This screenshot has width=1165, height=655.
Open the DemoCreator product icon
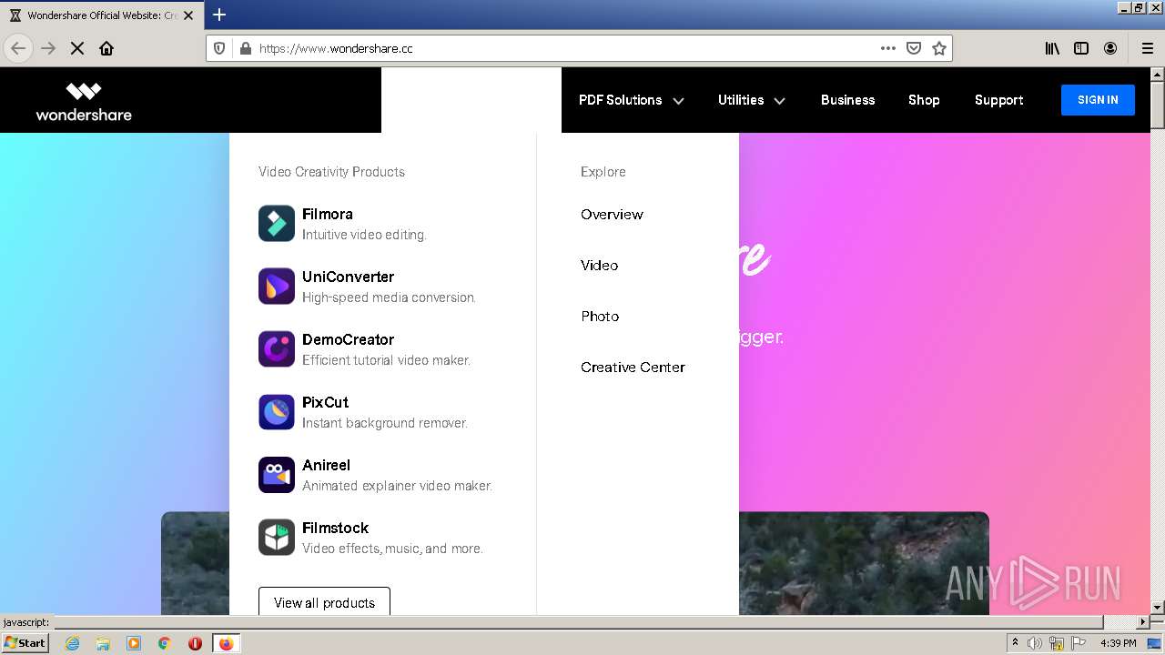(277, 349)
